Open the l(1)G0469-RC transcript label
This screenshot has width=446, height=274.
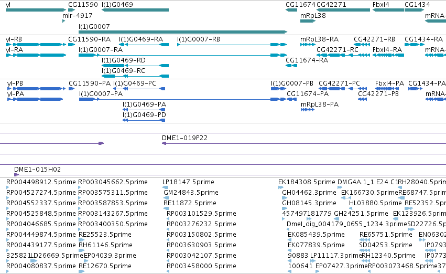coord(123,71)
